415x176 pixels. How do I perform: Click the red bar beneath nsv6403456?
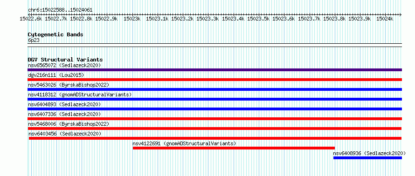coord(215,138)
